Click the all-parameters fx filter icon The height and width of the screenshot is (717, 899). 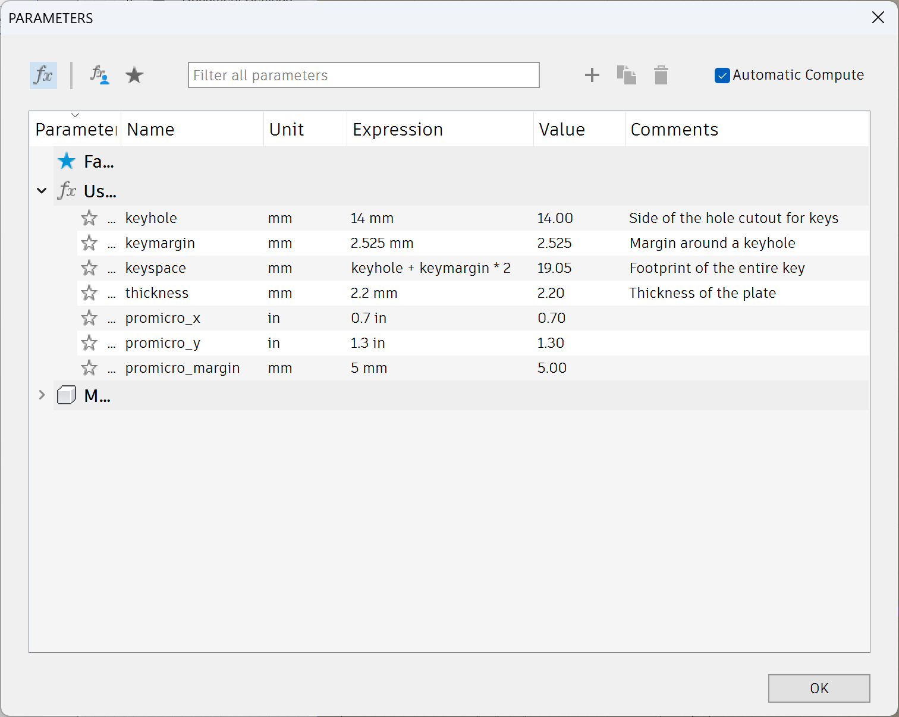[x=43, y=76]
